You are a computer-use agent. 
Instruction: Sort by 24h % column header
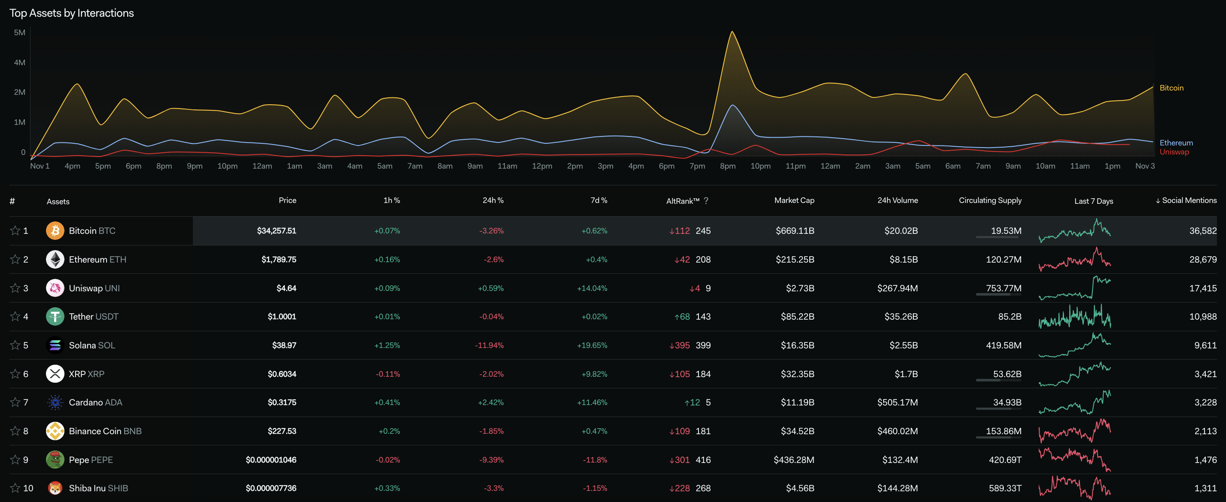[493, 201]
